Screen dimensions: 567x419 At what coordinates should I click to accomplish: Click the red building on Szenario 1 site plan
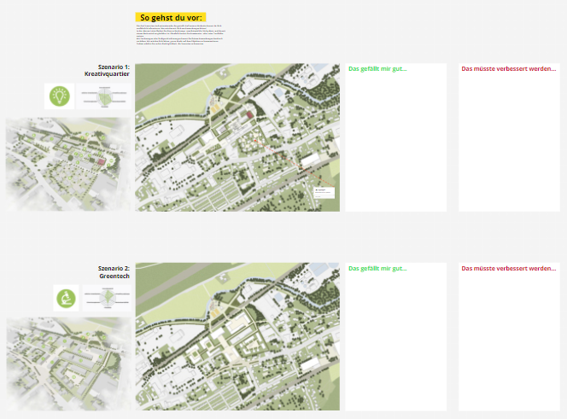[x=248, y=114]
